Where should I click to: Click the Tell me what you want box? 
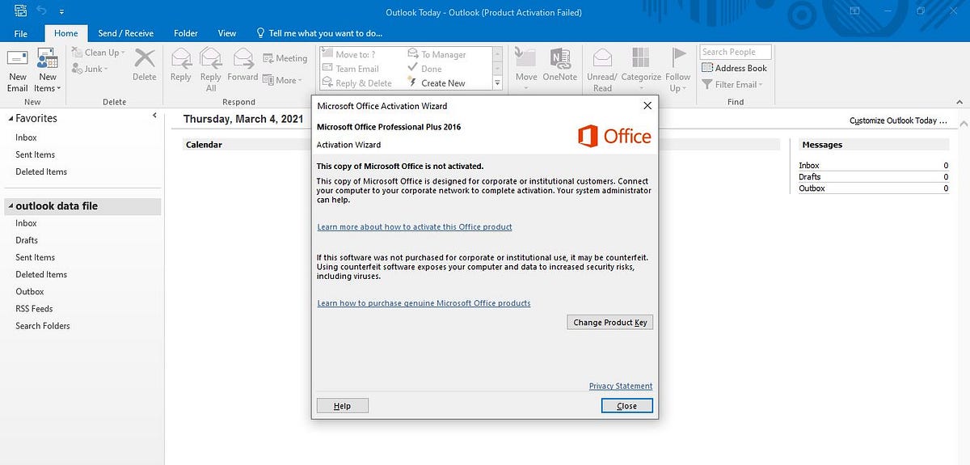pos(319,33)
